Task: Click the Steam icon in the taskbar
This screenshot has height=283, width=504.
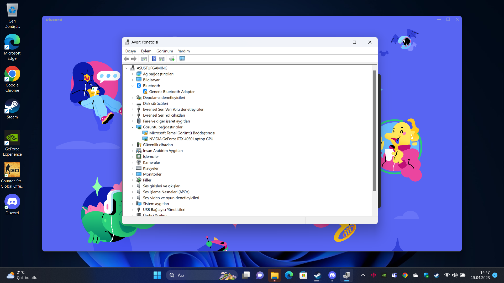Action: pos(318,275)
